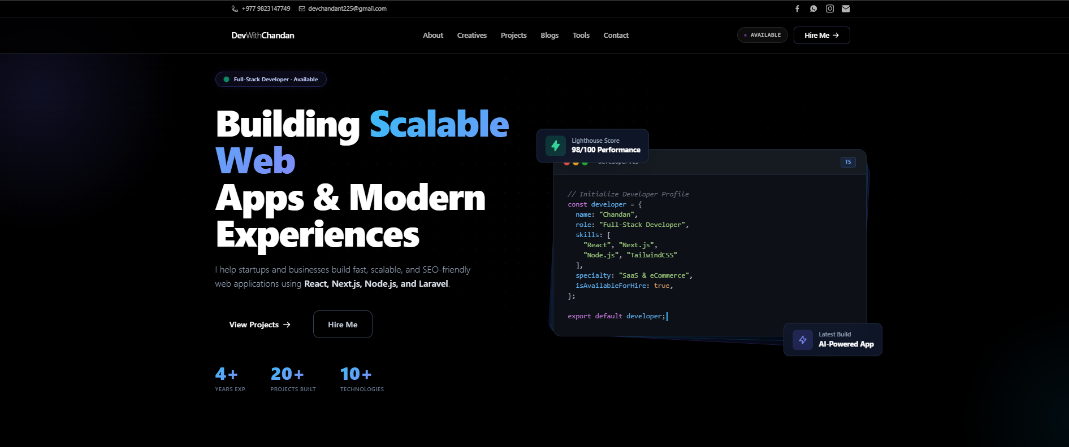Click the Lighthouse Score lightning bolt icon
The height and width of the screenshot is (447, 1069).
556,146
